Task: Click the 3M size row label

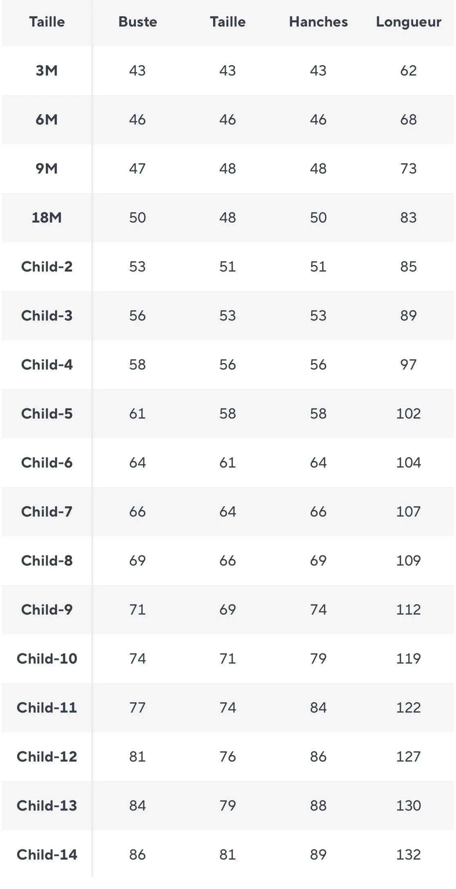Action: [47, 71]
